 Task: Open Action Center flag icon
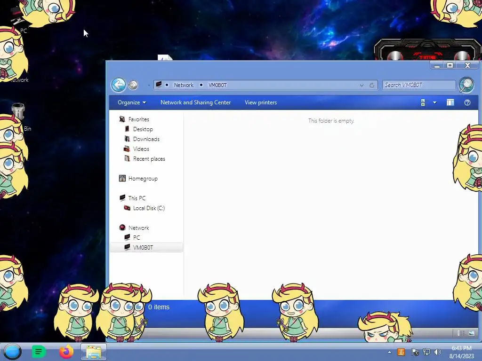point(414,352)
